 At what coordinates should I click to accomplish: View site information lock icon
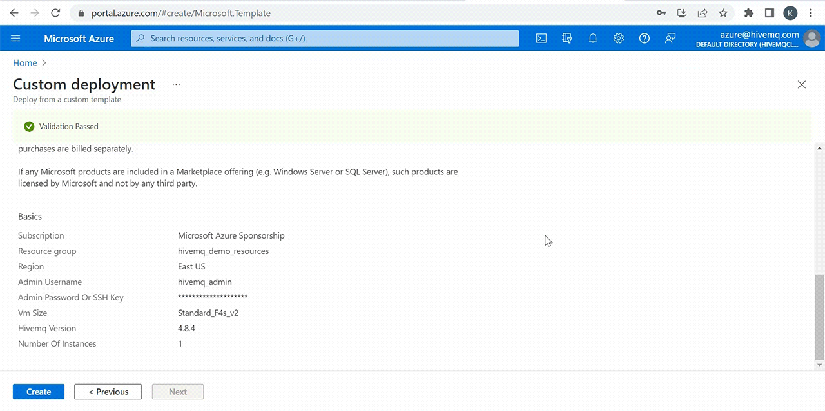tap(81, 13)
